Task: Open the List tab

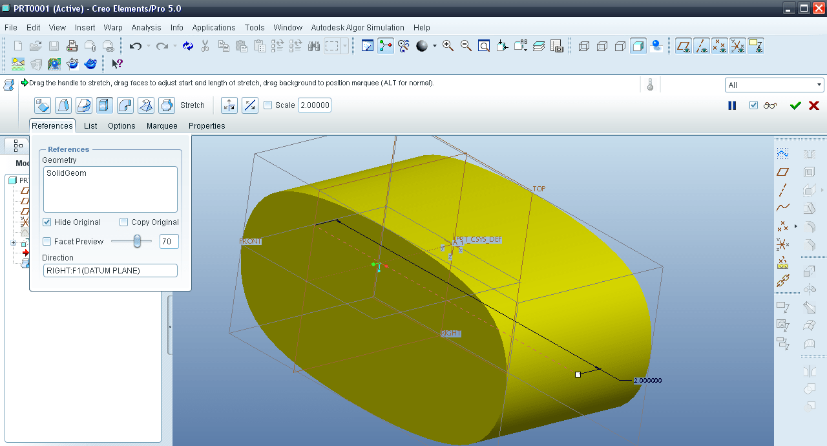Action: coord(90,126)
